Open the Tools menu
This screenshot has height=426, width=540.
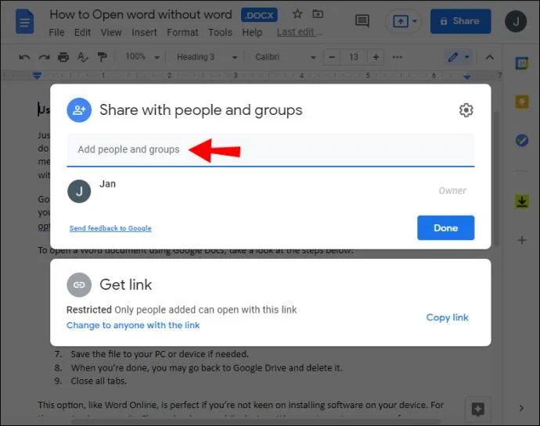point(220,32)
